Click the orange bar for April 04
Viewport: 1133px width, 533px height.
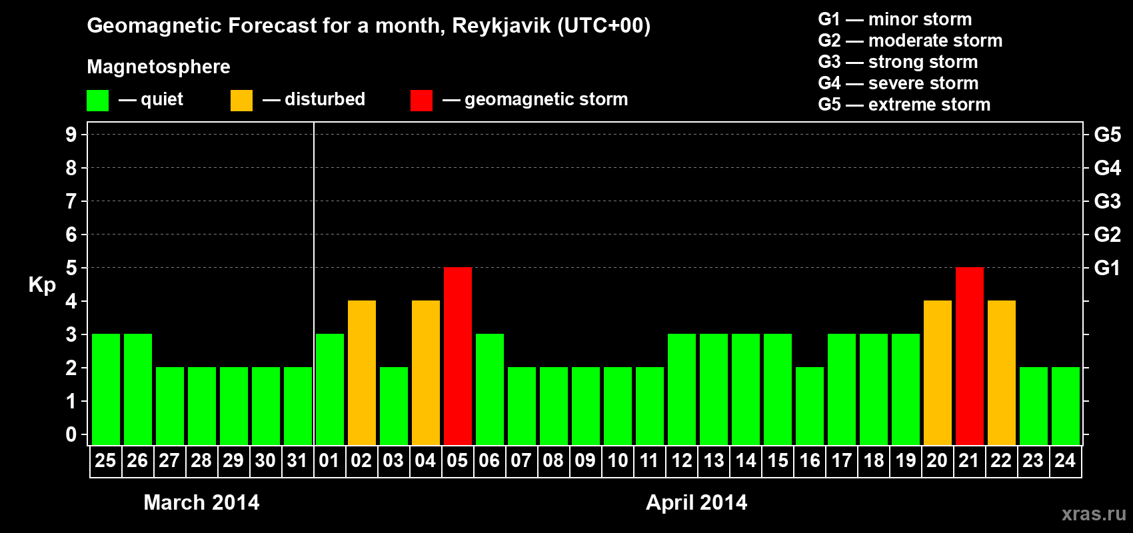[426, 372]
